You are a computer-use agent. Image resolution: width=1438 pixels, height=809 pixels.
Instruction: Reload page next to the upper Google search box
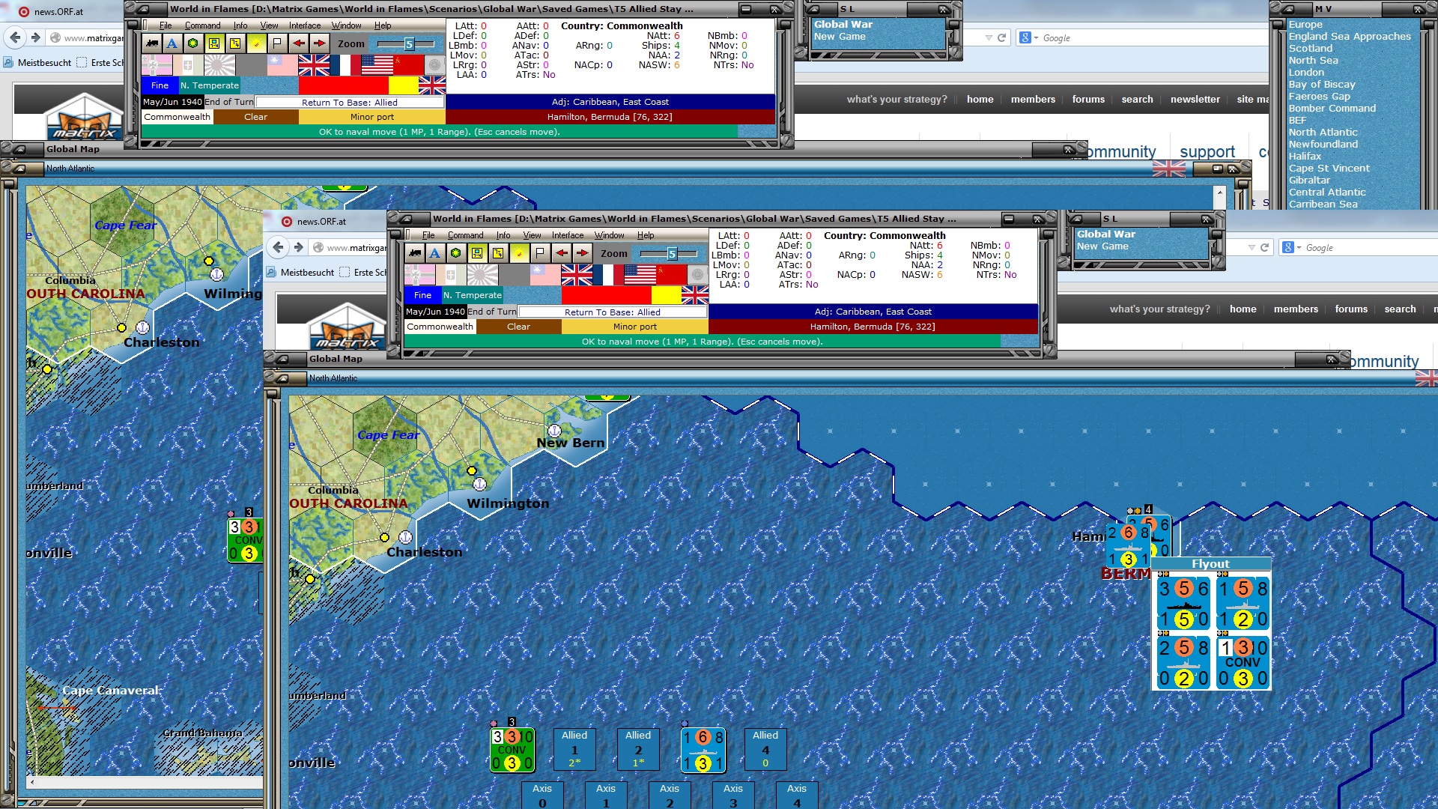1001,37
